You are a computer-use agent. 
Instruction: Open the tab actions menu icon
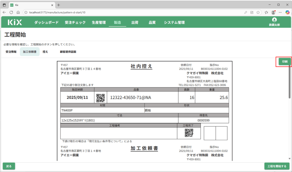pyautogui.click(x=4, y=5)
